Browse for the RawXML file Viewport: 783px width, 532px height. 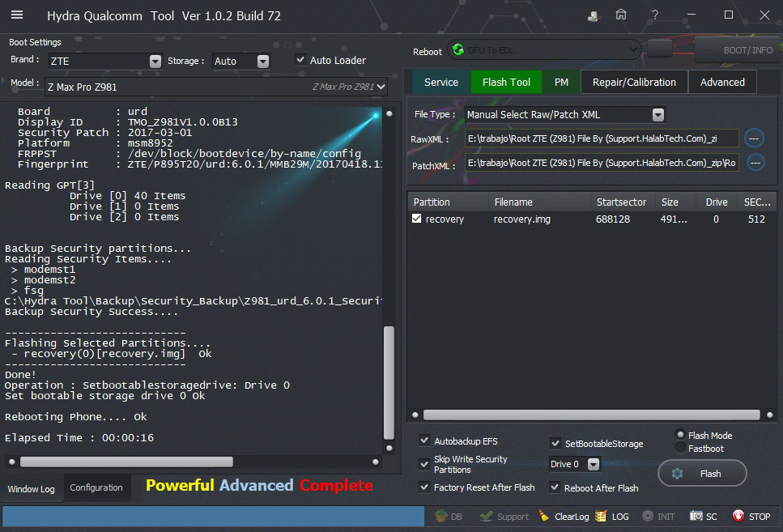pos(755,138)
